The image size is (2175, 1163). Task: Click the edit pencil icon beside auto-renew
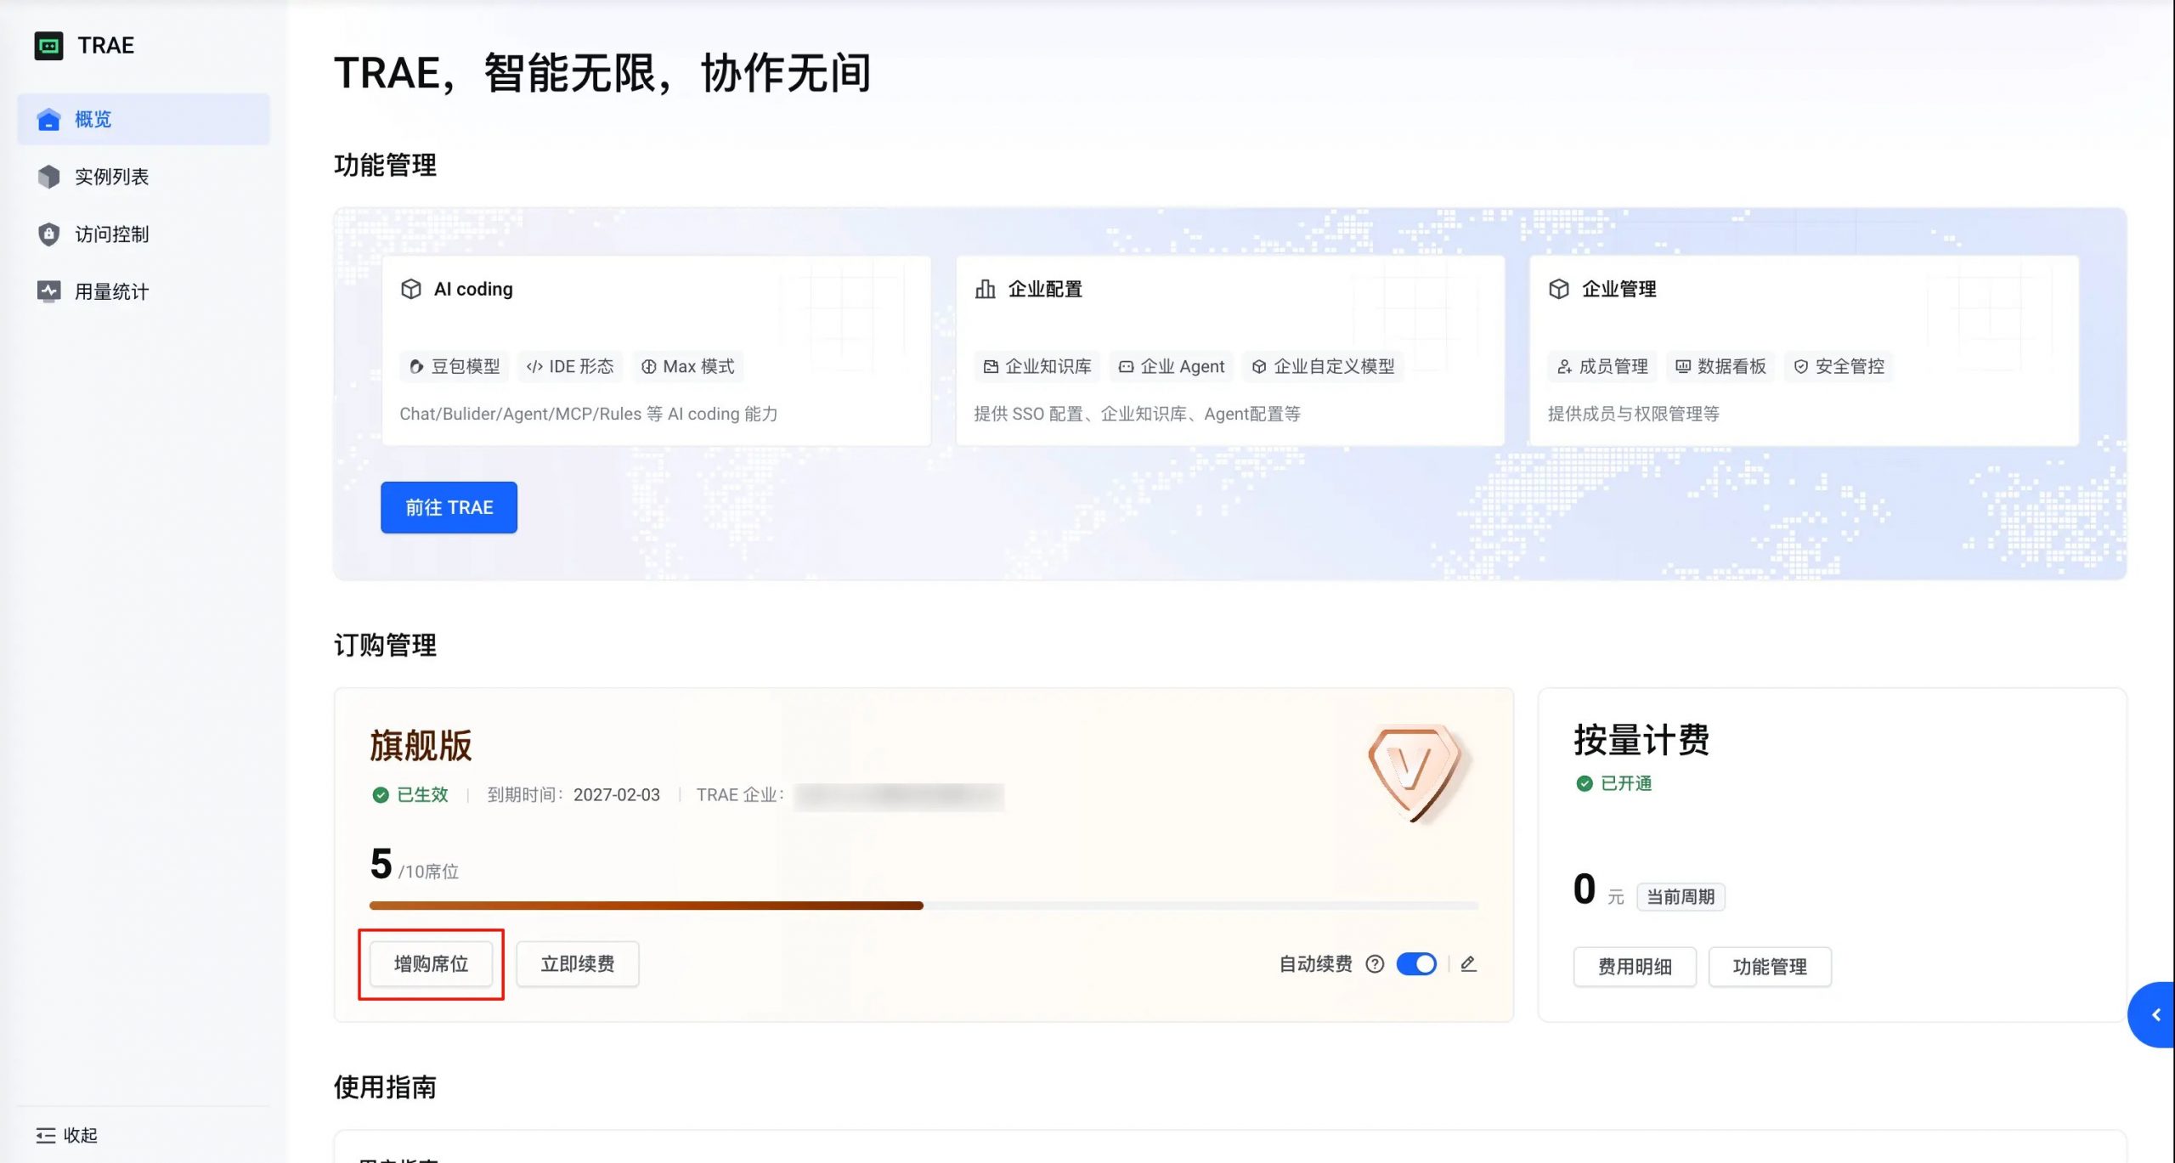tap(1468, 963)
